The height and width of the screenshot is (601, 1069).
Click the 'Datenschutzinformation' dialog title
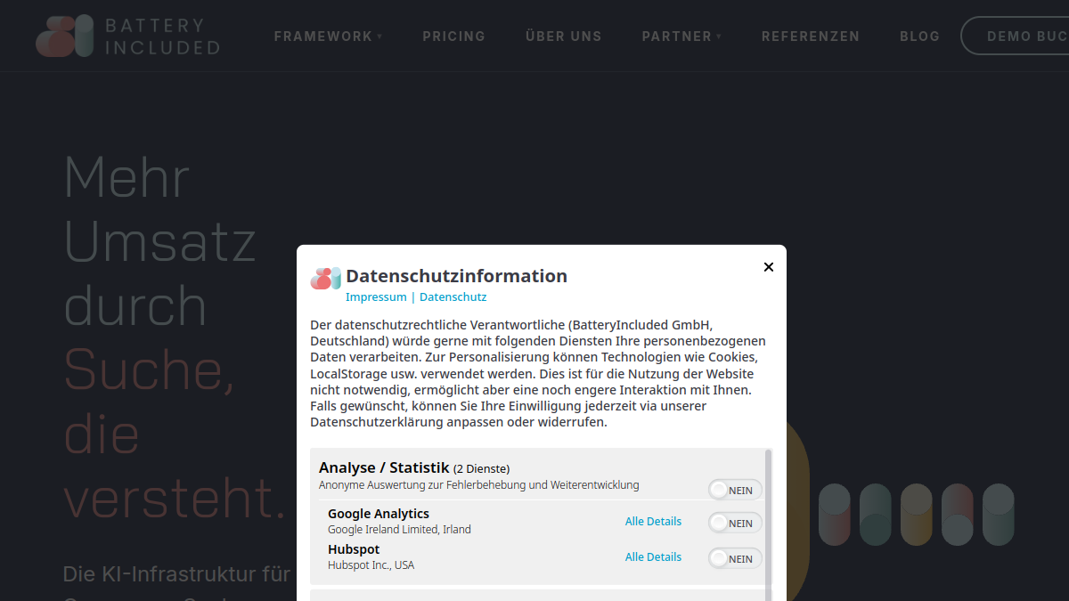457,276
